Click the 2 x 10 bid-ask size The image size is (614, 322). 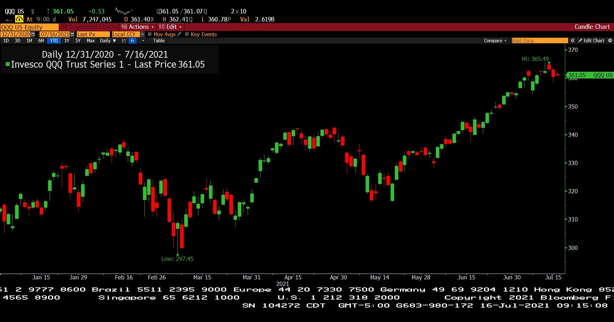click(x=239, y=12)
